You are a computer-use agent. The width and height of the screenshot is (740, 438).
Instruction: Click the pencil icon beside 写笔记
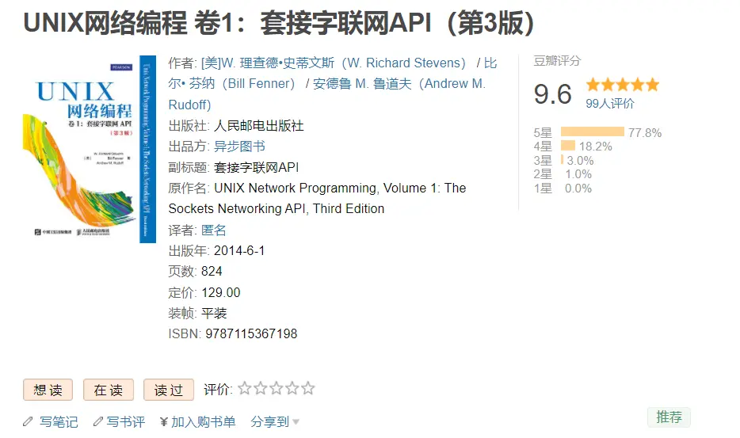[29, 421]
